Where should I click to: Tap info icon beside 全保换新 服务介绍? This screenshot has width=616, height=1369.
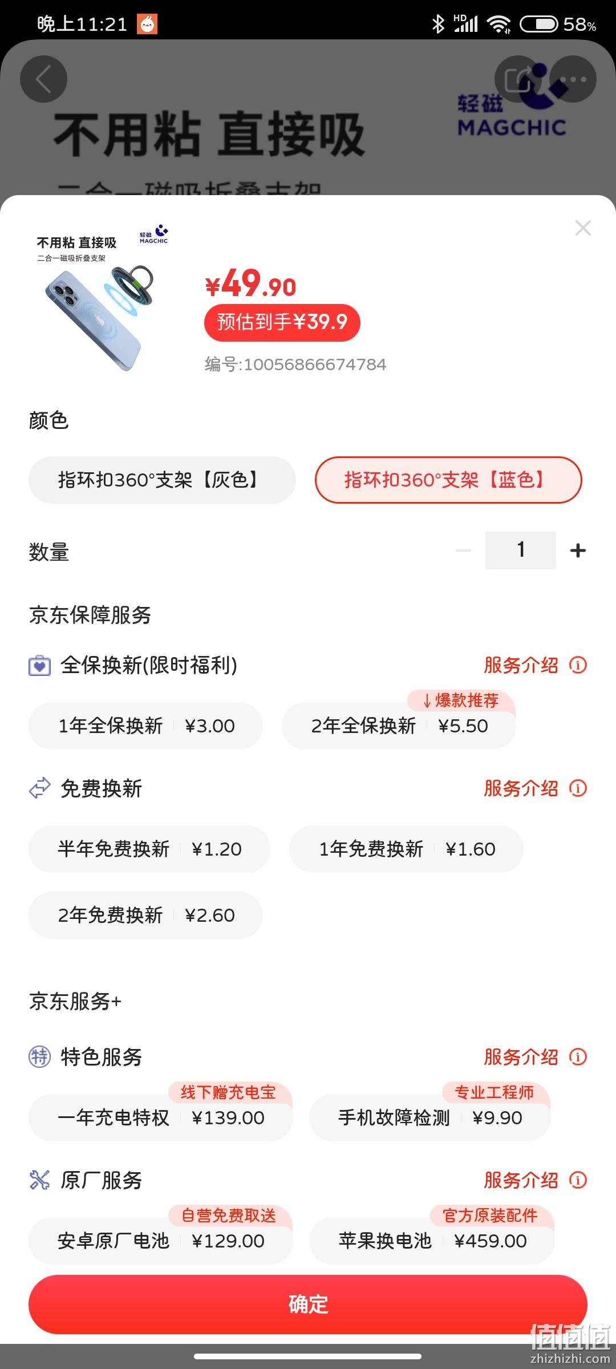click(x=578, y=665)
